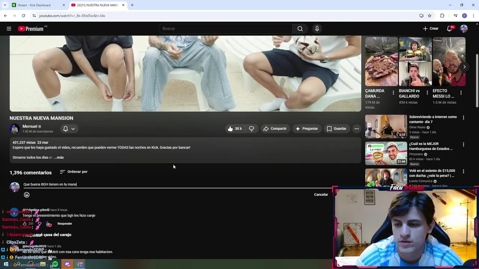479x269 pixels.
Task: Open options for BIANCHI vs GALLARDO short
Action: (x=427, y=93)
